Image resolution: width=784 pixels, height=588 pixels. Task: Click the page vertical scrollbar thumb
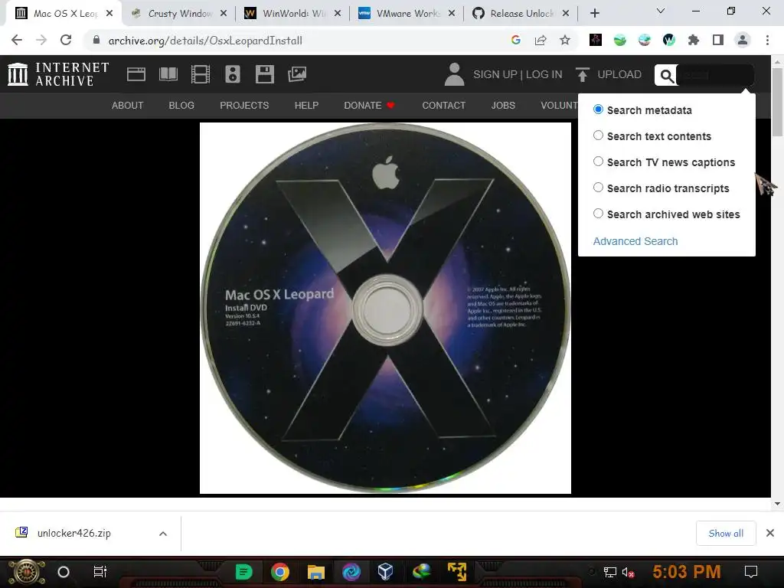coord(777,102)
